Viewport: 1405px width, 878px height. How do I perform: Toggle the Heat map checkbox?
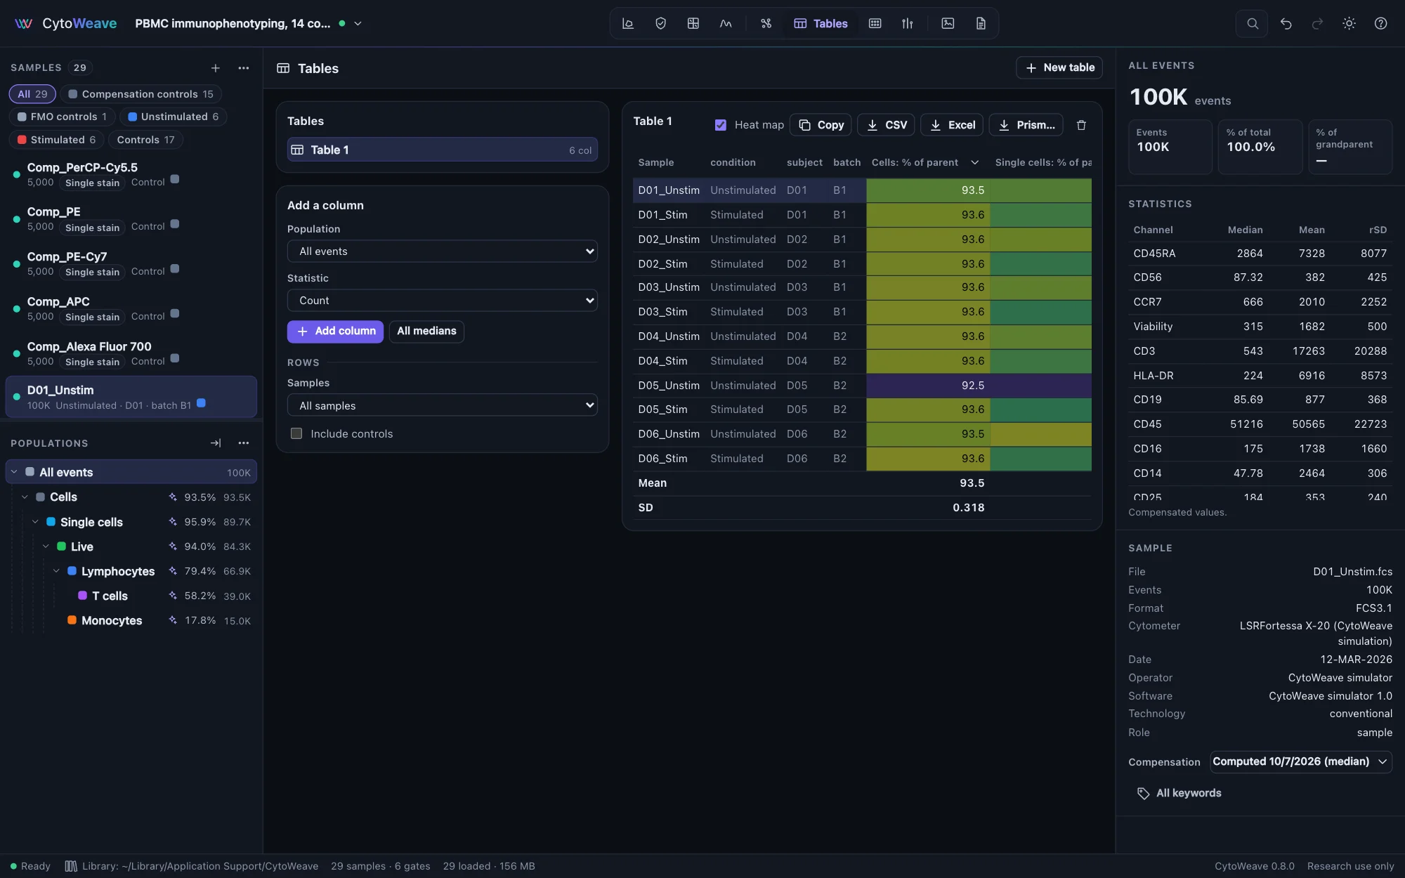(720, 124)
